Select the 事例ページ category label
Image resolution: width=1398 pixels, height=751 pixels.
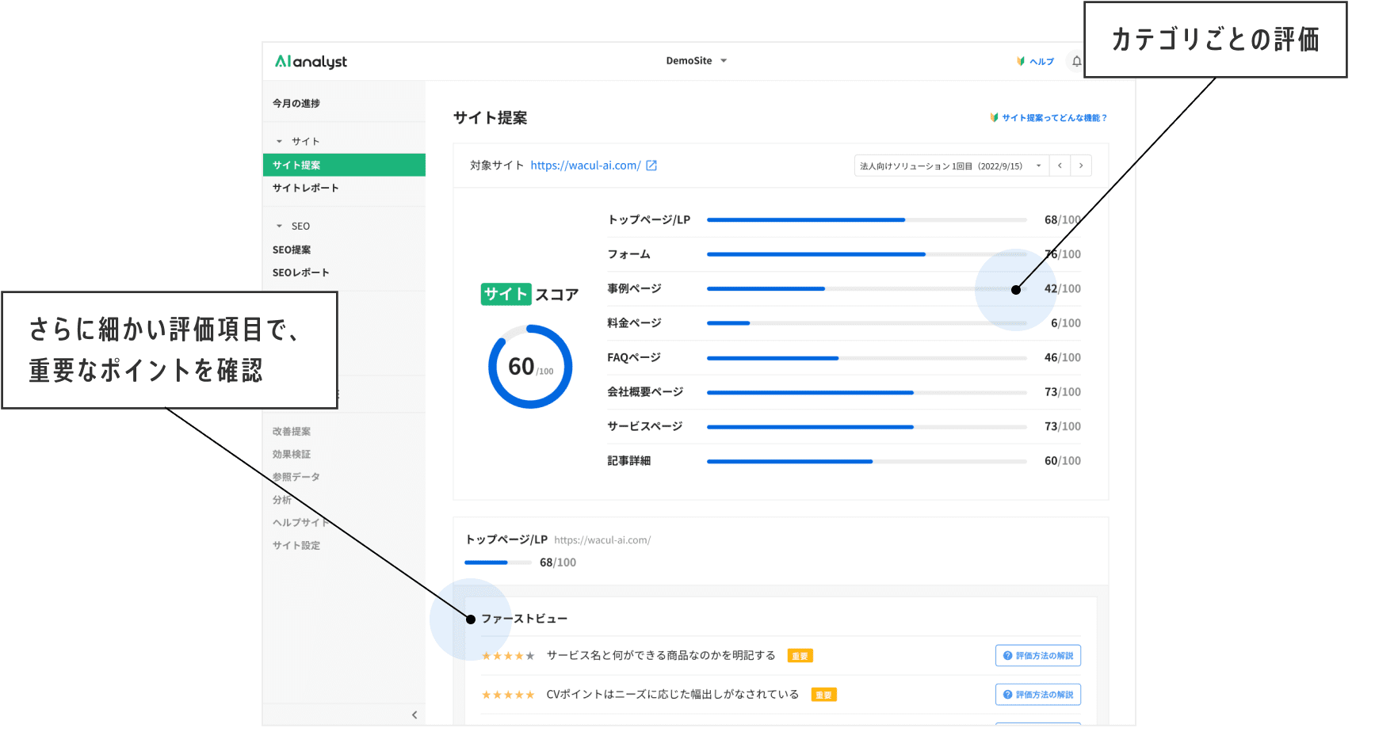point(634,289)
